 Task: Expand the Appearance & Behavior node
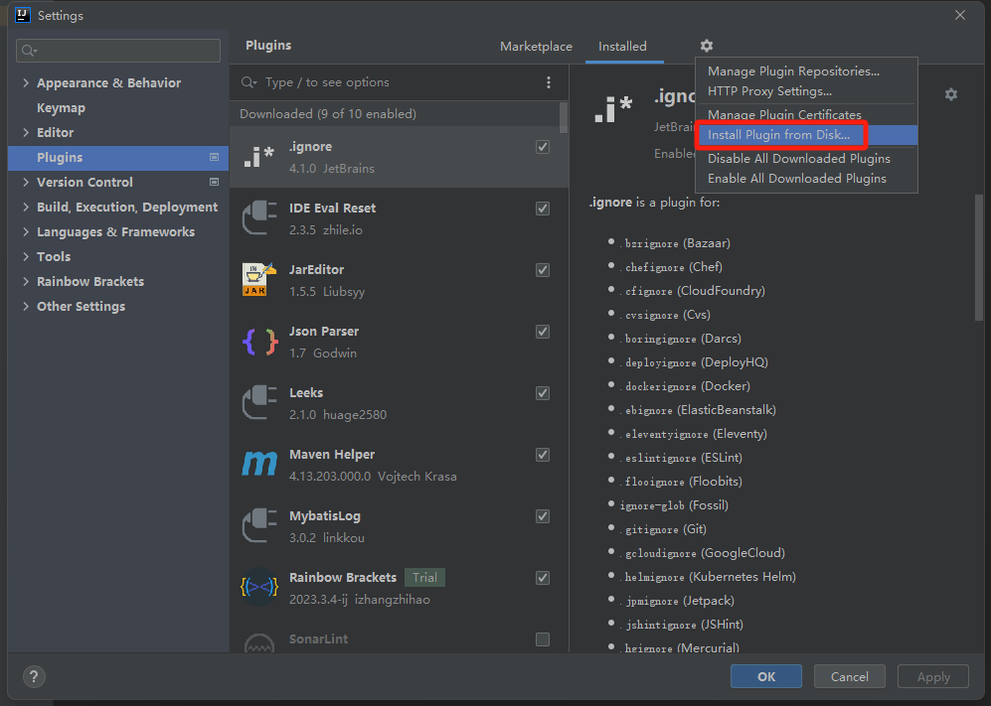point(26,82)
